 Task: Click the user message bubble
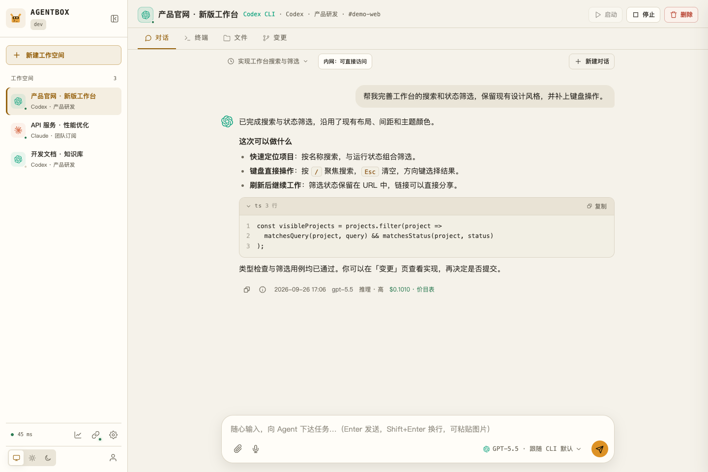click(x=485, y=96)
